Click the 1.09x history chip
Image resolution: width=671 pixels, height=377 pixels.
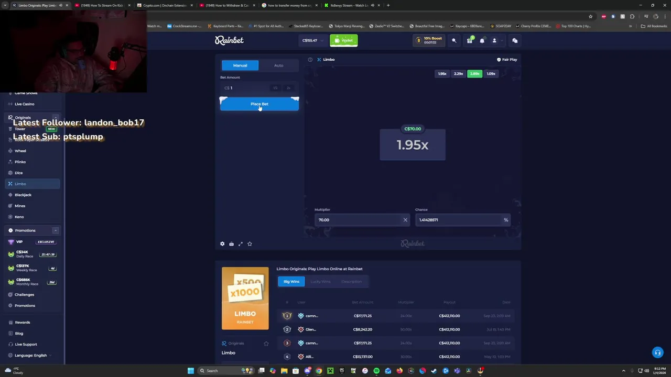491,74
